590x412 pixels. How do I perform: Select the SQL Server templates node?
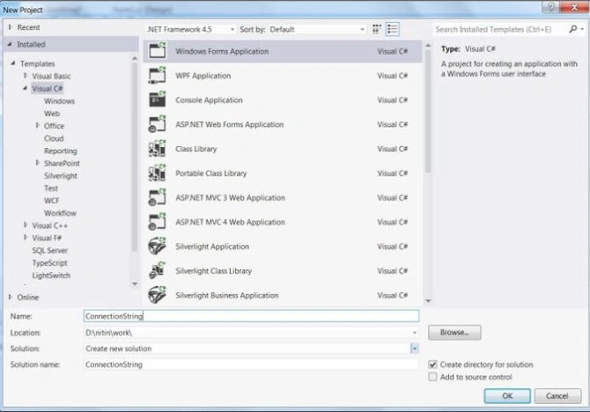(50, 250)
